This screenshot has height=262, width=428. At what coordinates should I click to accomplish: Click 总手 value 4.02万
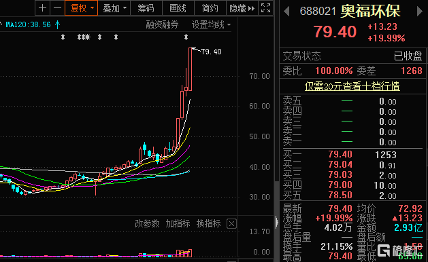click(x=338, y=227)
